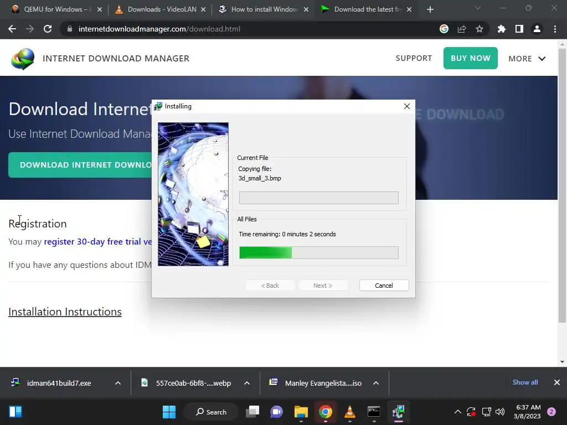Image resolution: width=567 pixels, height=425 pixels.
Task: Close the Downloads - VideoLAN tab
Action: (203, 9)
